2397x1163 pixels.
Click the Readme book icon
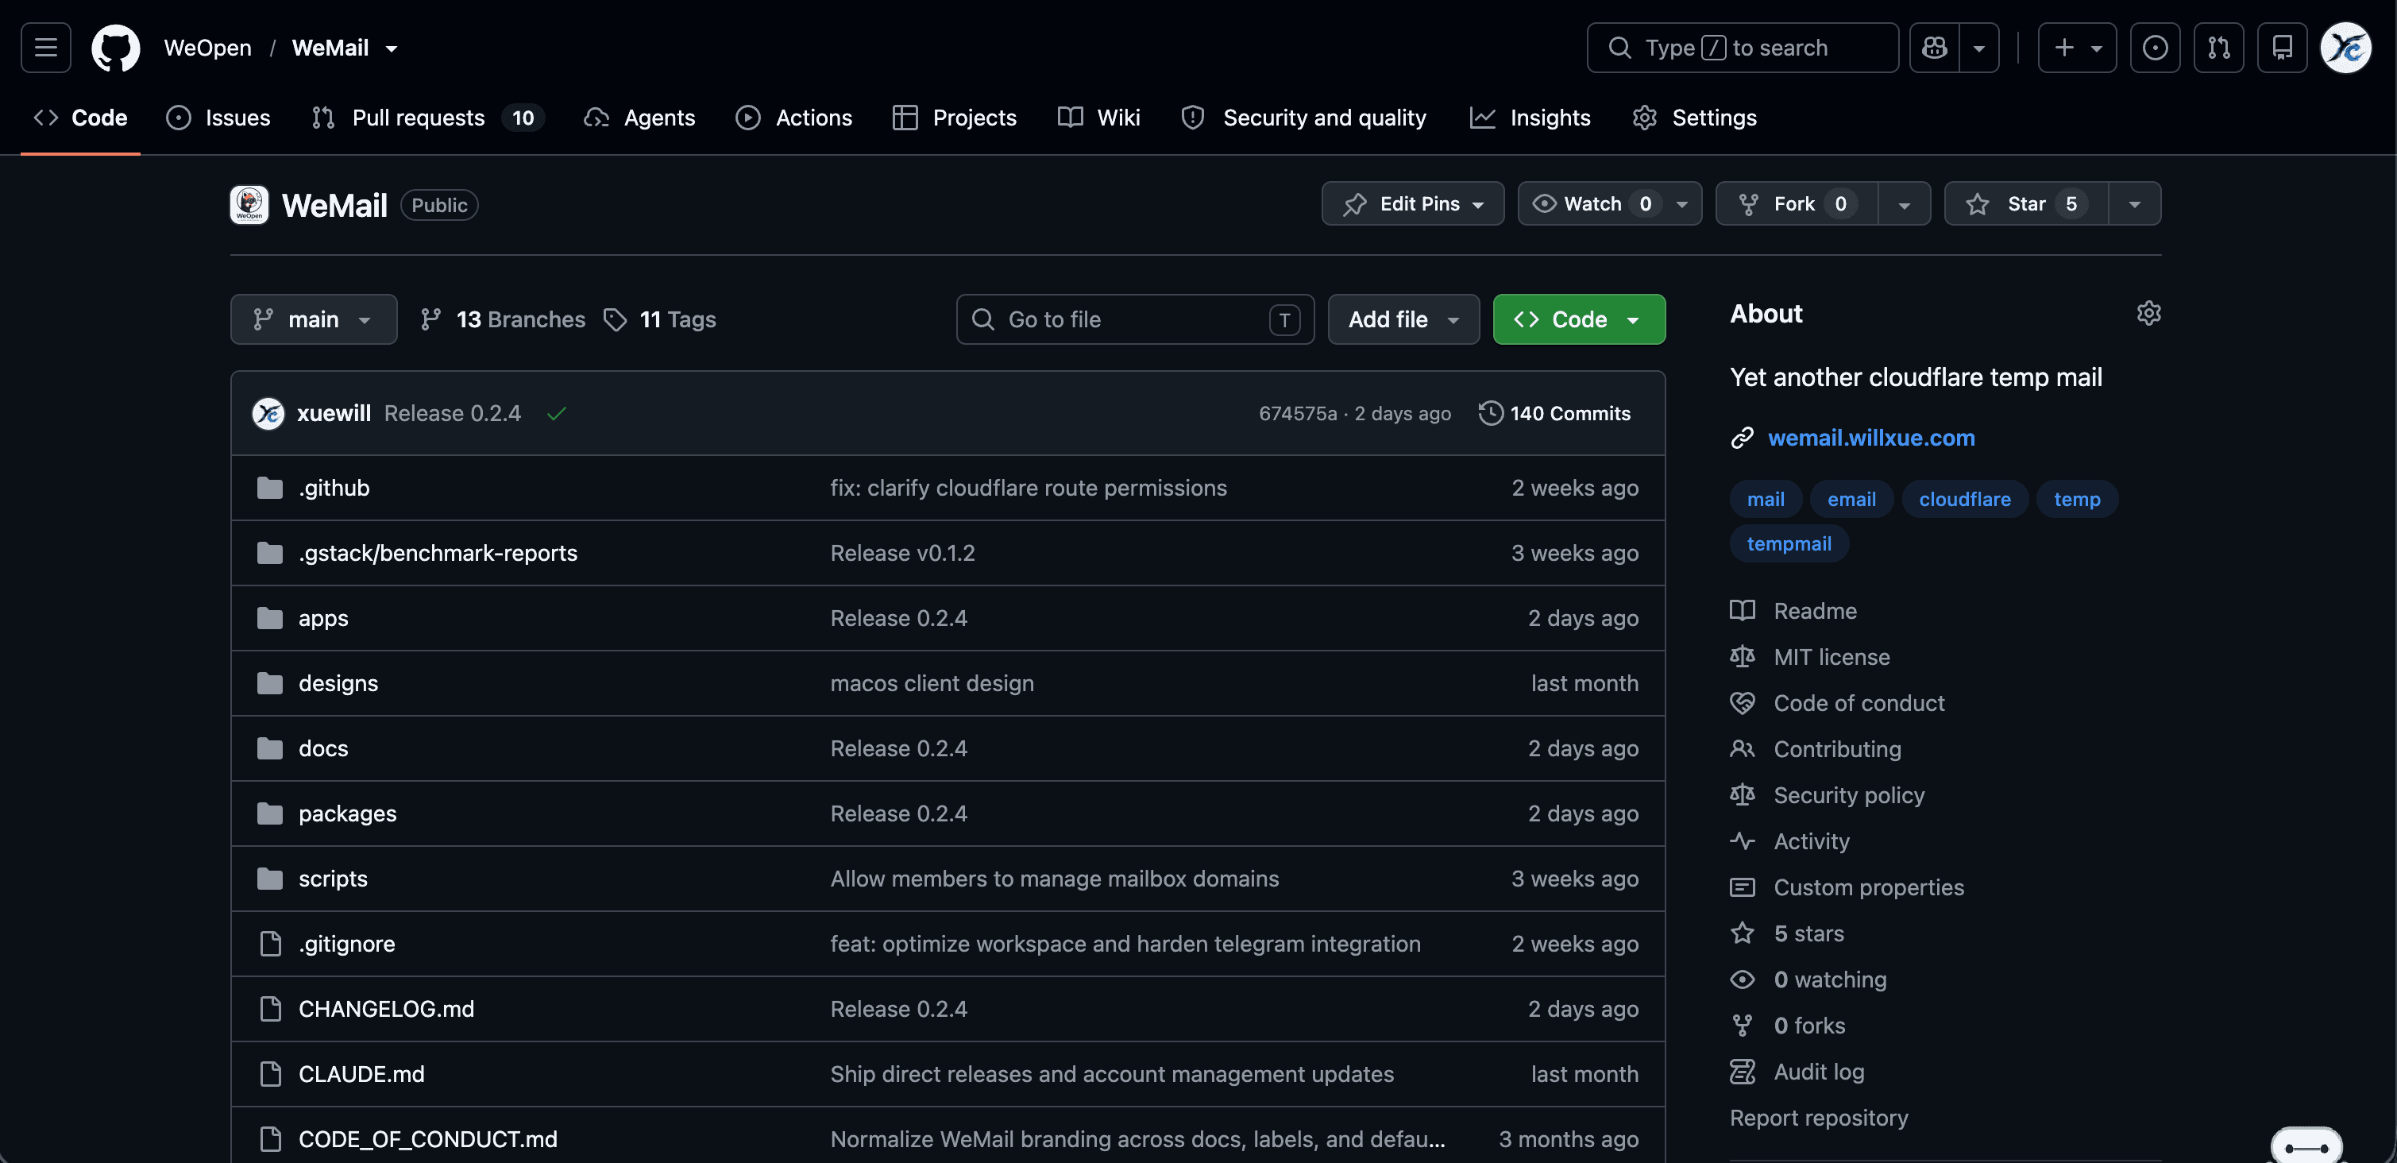point(1742,610)
